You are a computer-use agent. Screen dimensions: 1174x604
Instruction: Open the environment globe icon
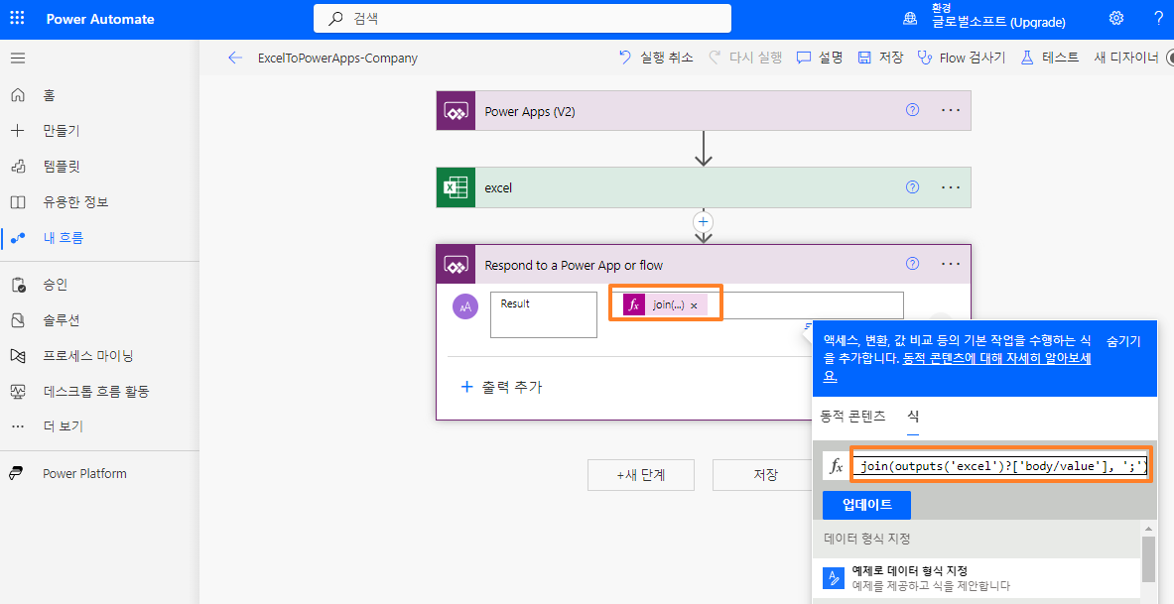(x=910, y=19)
